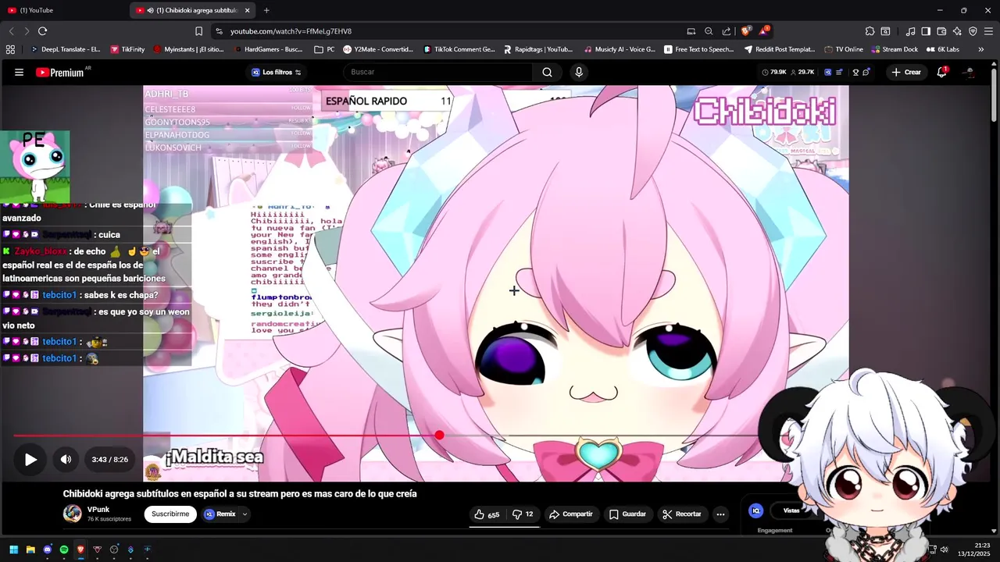Switch to the vidIQ Vistas tab

pos(791,510)
